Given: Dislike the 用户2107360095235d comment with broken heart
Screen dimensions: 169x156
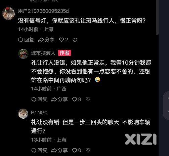Looking at the screenshot, I should [x=75, y=40].
